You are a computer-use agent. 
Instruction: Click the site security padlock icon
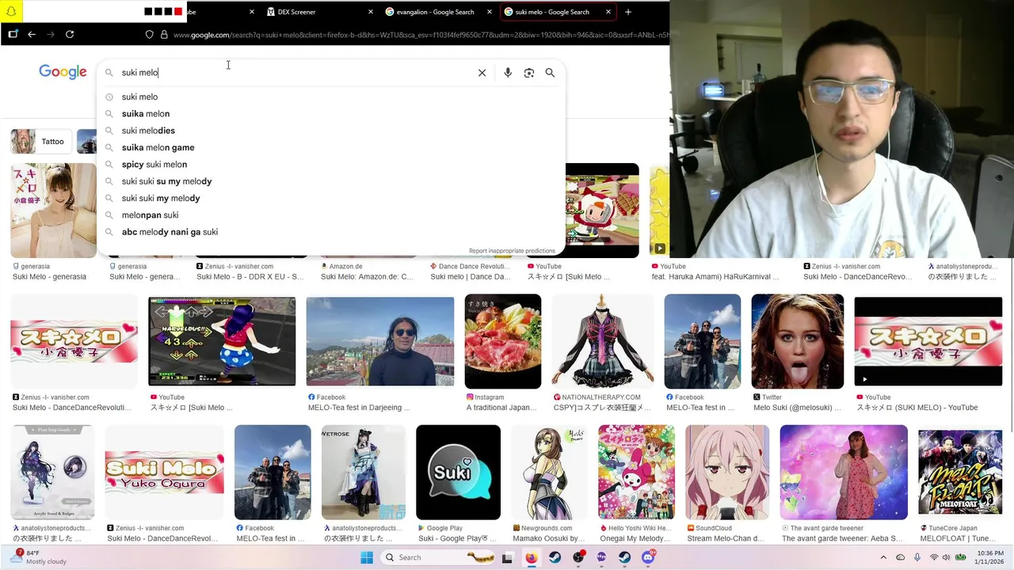click(x=164, y=34)
